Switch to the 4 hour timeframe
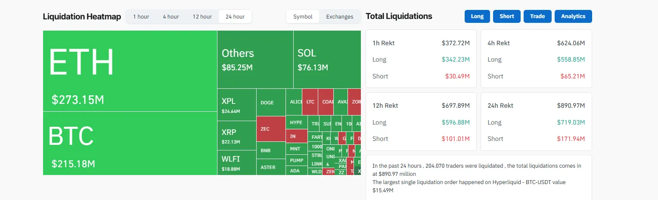Screen dimensions: 658x200 [171, 17]
